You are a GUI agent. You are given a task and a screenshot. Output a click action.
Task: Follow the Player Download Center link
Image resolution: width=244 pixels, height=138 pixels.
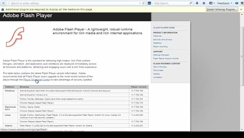(37, 79)
